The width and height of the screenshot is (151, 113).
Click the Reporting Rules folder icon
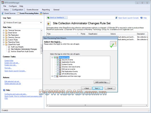[x=6, y=42]
